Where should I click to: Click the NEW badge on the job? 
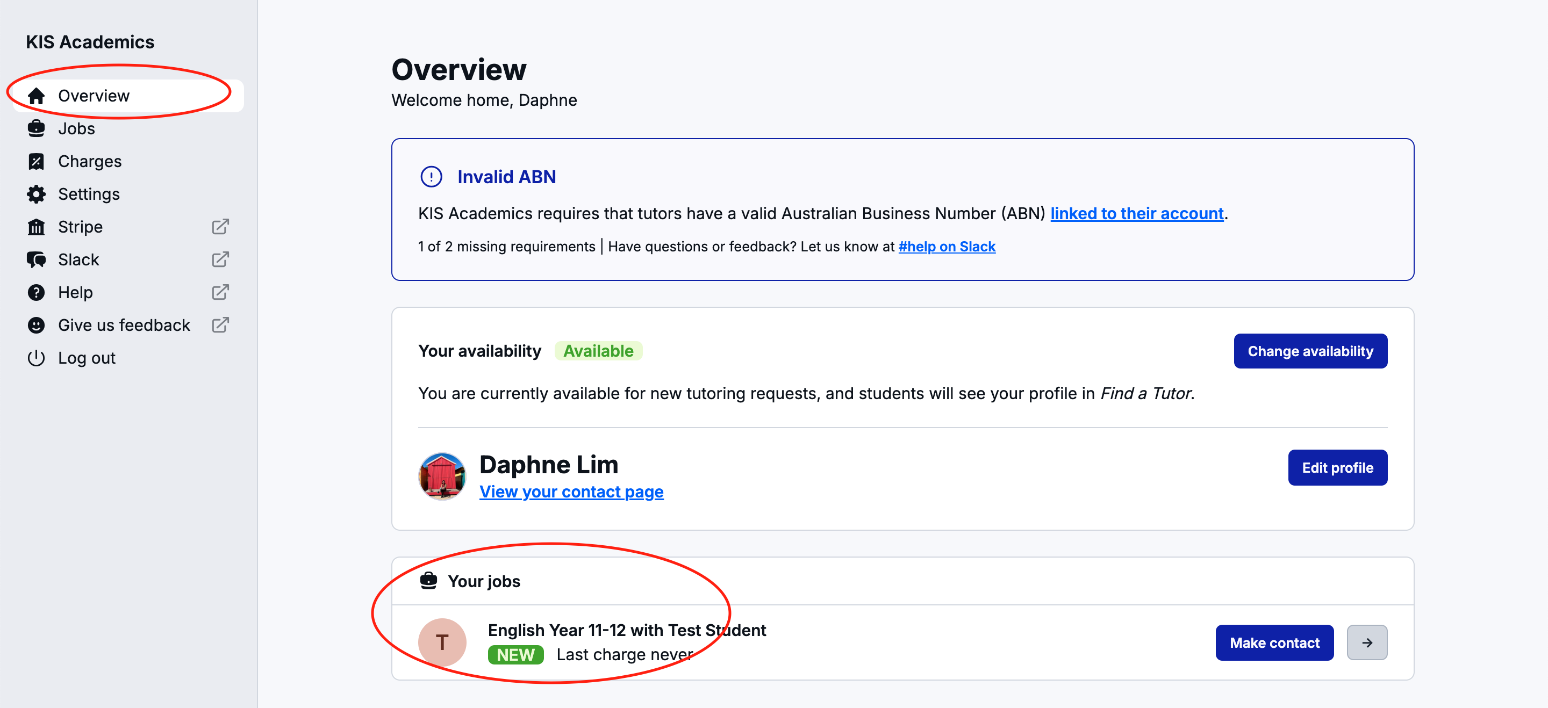[x=515, y=655]
